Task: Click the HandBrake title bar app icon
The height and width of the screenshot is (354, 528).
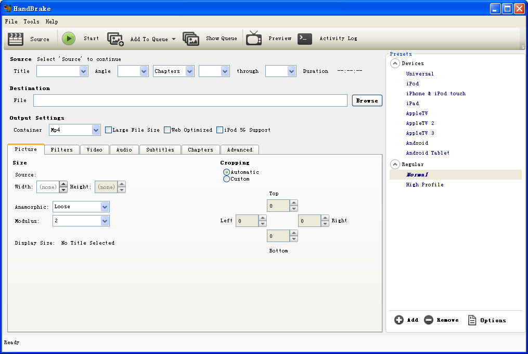Action: point(7,8)
